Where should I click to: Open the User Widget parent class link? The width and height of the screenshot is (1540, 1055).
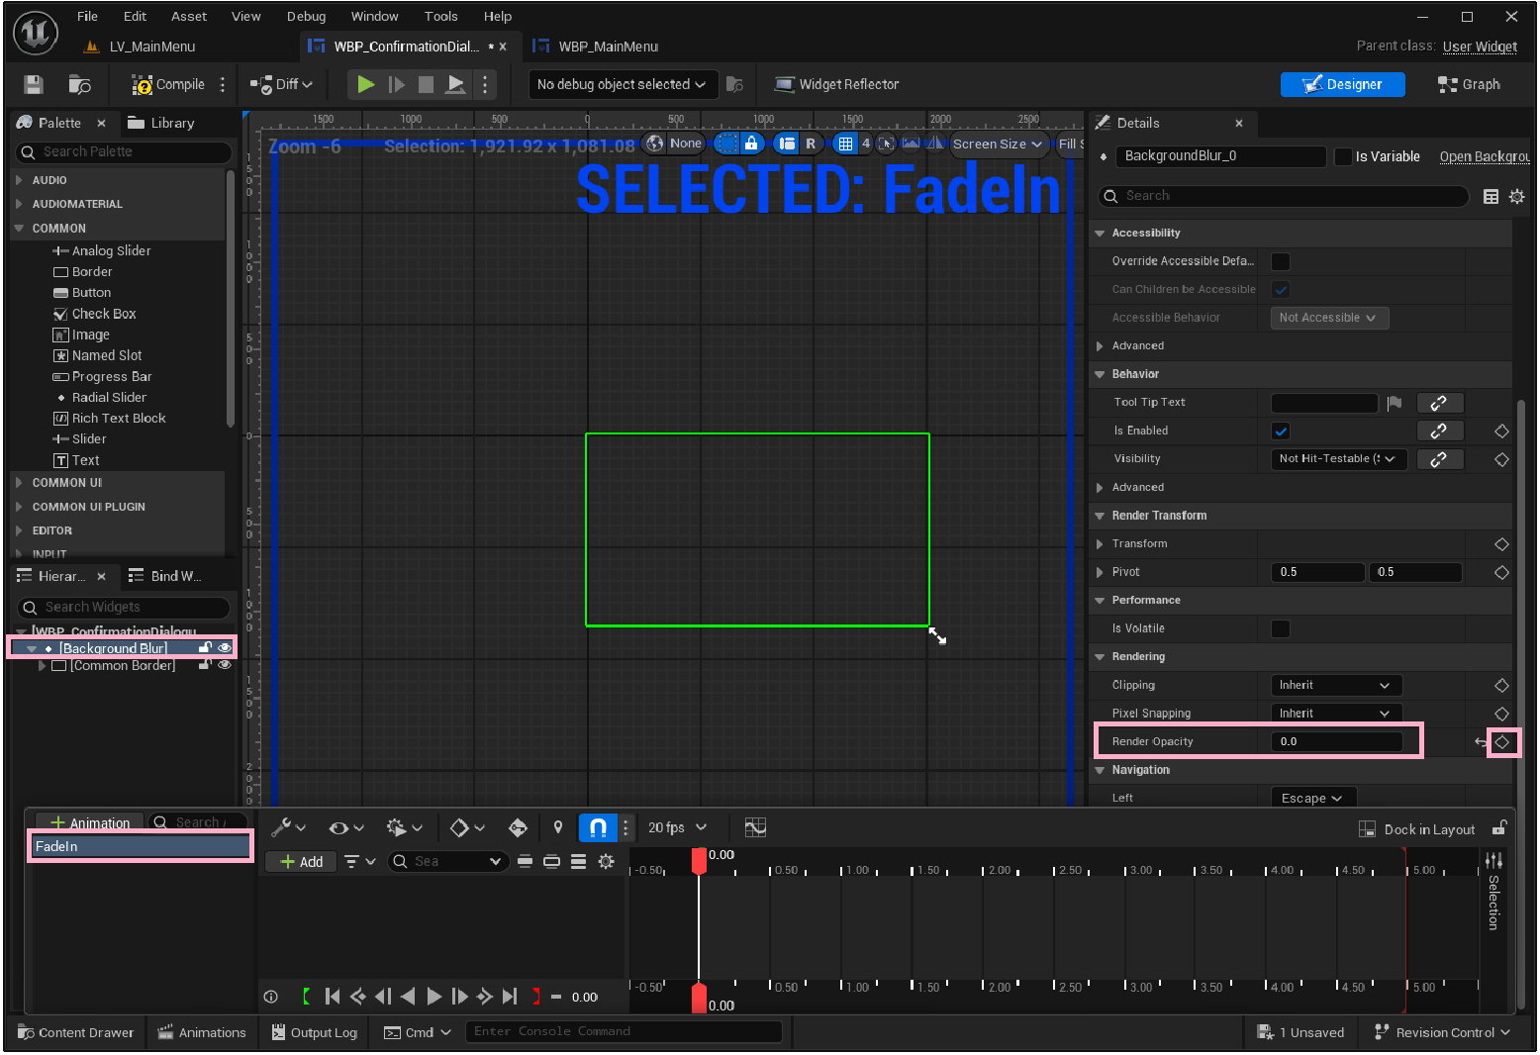1480,47
